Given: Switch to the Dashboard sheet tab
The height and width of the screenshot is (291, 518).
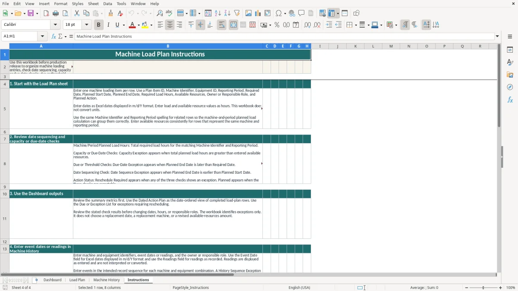Looking at the screenshot, I should tap(53, 280).
